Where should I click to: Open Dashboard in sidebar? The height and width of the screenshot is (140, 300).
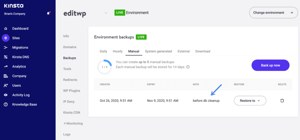[x=20, y=29]
